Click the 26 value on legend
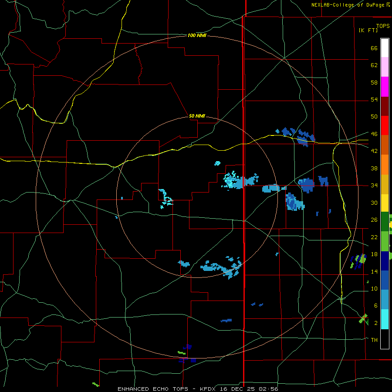 click(374, 220)
